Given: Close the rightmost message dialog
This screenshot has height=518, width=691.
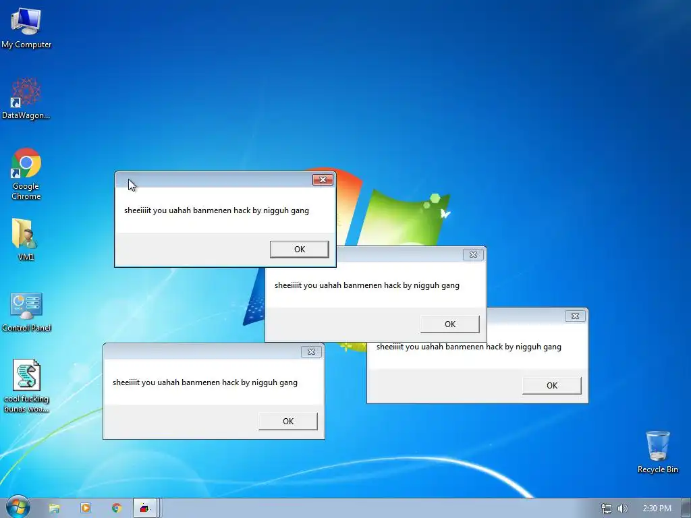Looking at the screenshot, I should pos(575,316).
